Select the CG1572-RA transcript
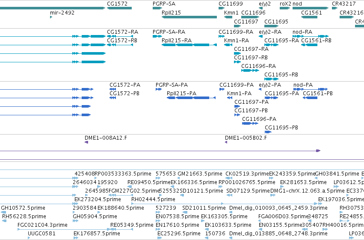 click(120, 36)
